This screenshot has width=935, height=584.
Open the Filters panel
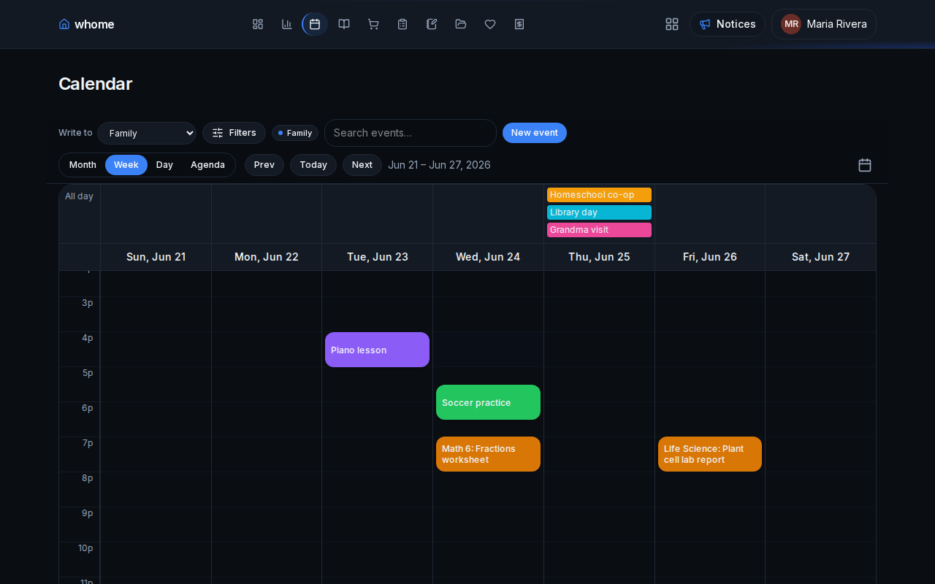pyautogui.click(x=234, y=133)
